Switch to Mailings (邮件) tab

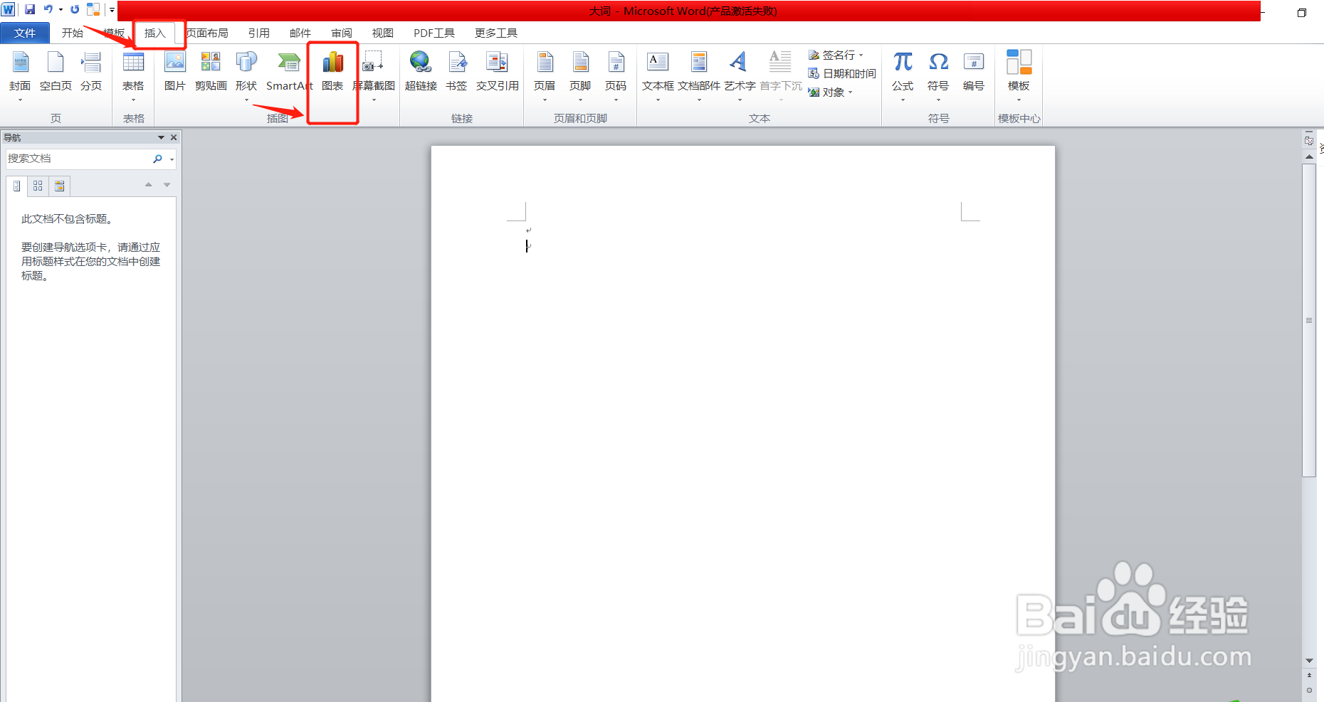(300, 33)
